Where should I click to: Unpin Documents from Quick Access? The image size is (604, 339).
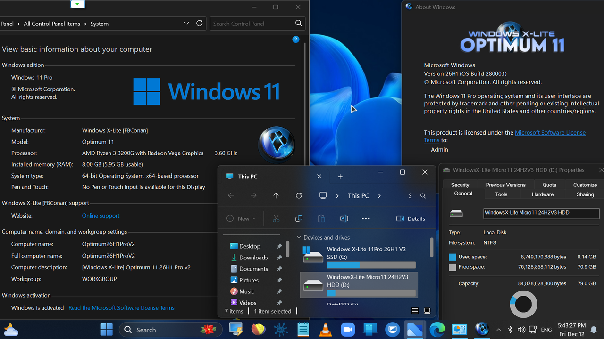coord(279,268)
